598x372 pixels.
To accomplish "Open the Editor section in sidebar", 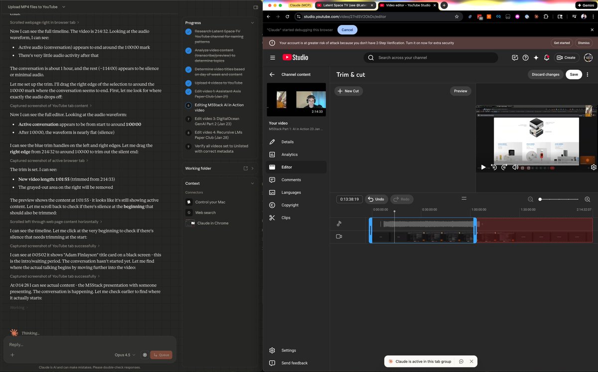I will [x=297, y=167].
